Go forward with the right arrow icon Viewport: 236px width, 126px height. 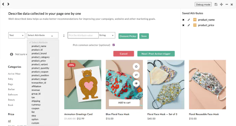click(x=8, y=4)
